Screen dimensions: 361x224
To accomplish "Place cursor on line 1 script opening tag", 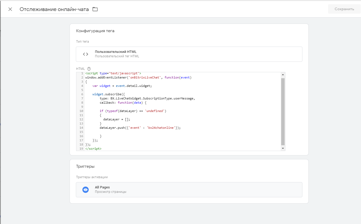I will point(113,73).
